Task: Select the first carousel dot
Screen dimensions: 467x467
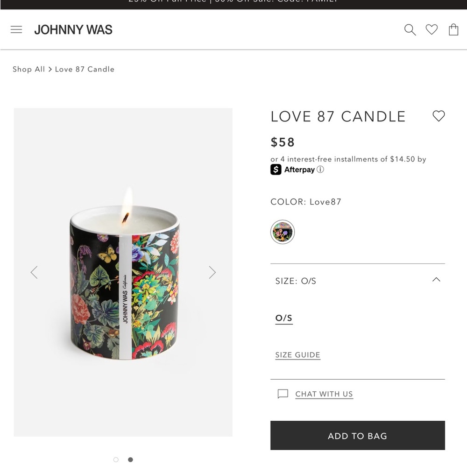Action: 115,460
